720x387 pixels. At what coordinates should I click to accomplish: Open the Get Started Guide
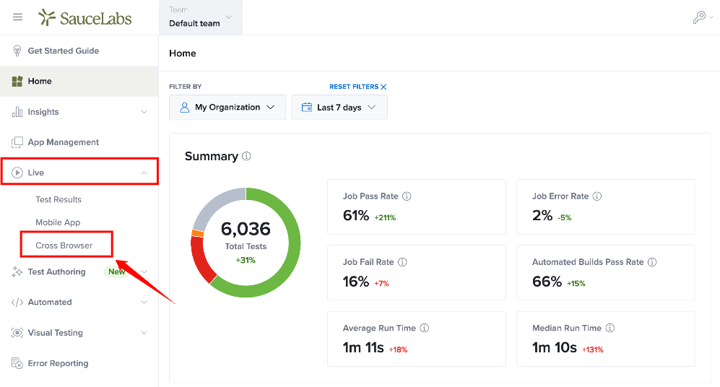pos(64,51)
